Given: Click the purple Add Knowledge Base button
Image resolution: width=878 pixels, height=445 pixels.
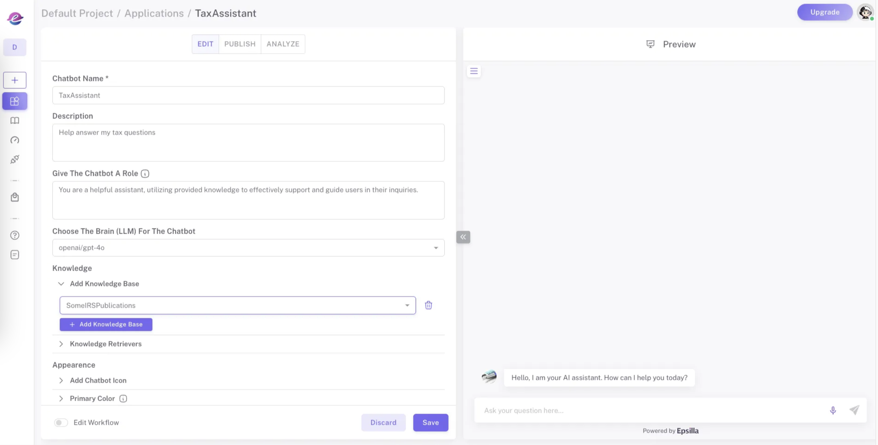Looking at the screenshot, I should [106, 324].
